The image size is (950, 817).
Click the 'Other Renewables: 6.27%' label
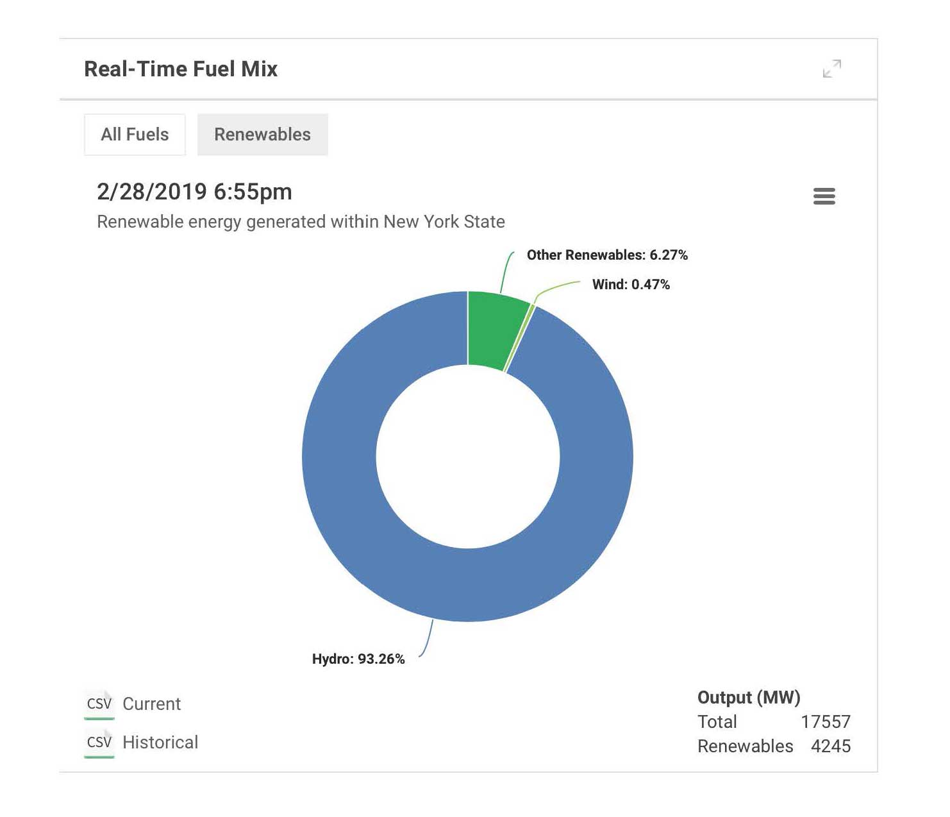[607, 255]
